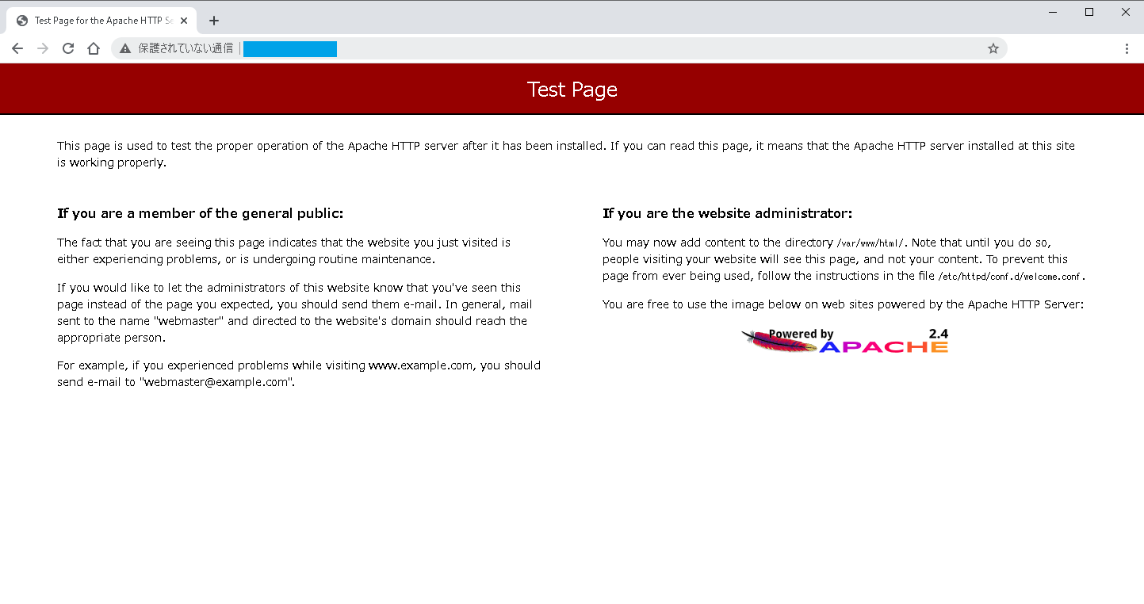
Task: Click the Powered by Apache 2.4 logo
Action: click(x=844, y=340)
